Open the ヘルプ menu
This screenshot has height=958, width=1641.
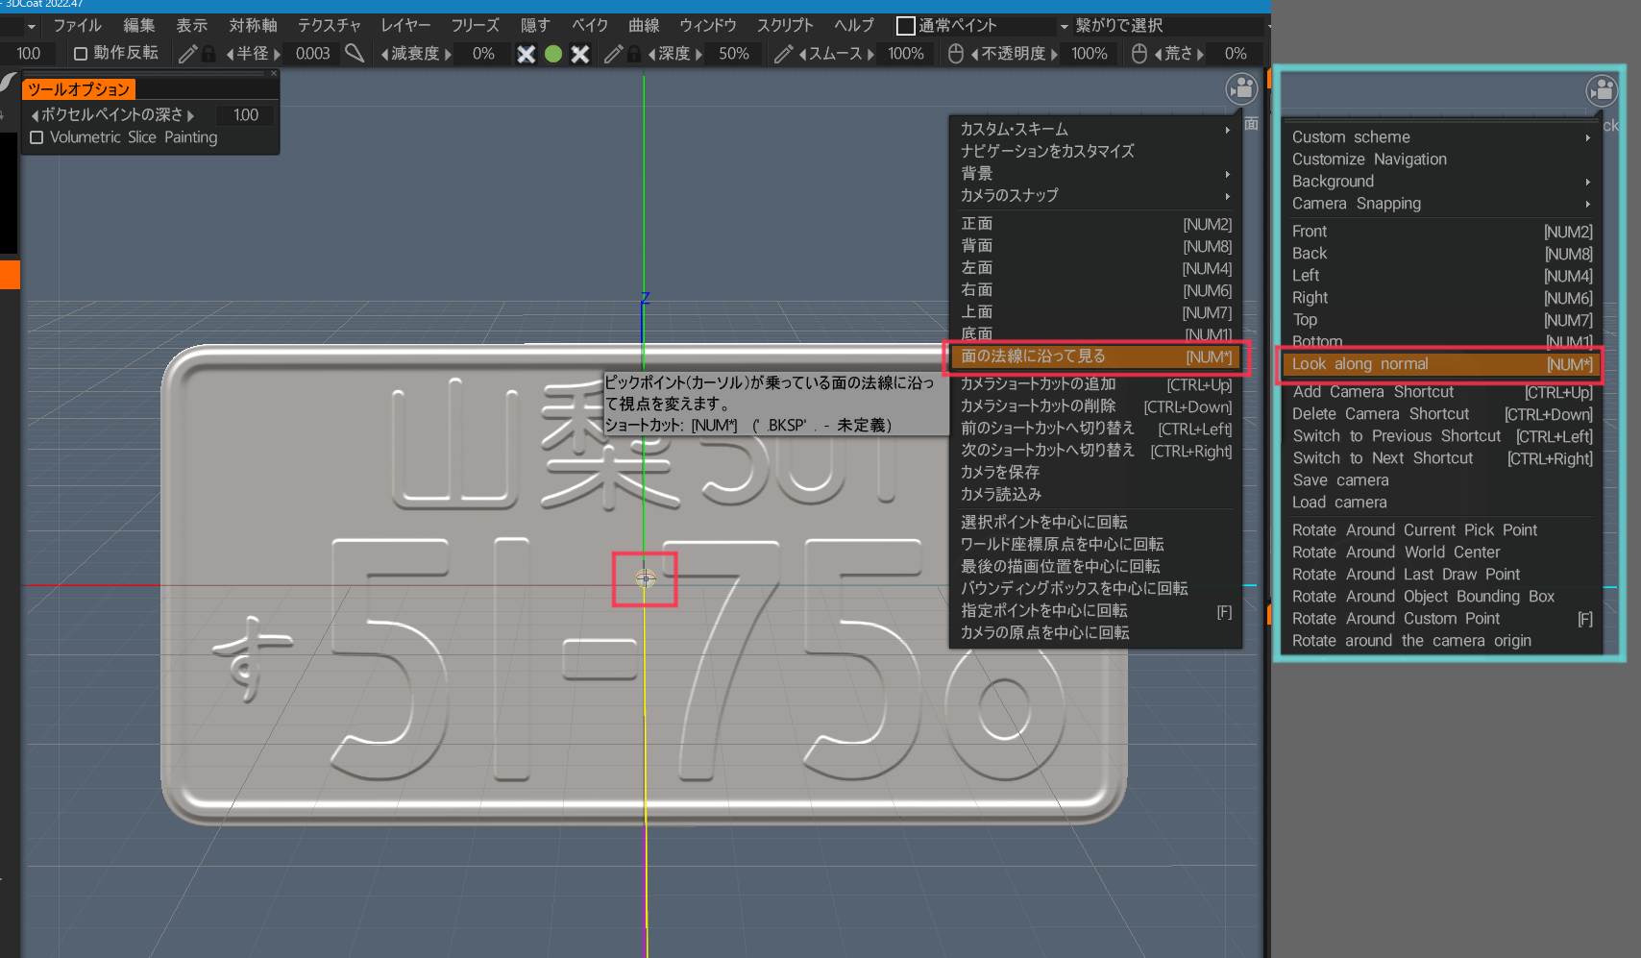pos(854,26)
